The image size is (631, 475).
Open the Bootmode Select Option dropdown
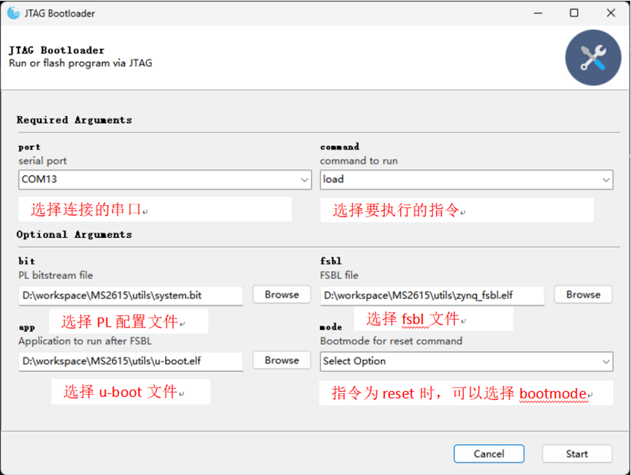[465, 362]
